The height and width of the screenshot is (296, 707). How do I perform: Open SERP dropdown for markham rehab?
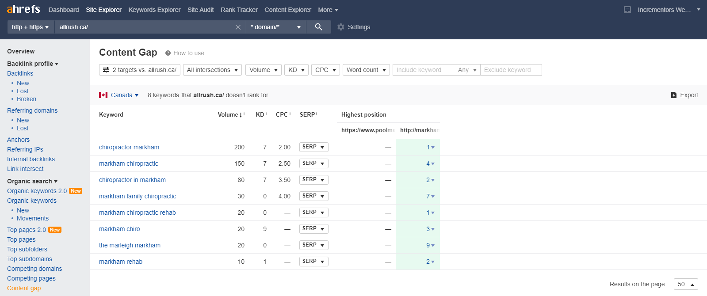point(313,262)
